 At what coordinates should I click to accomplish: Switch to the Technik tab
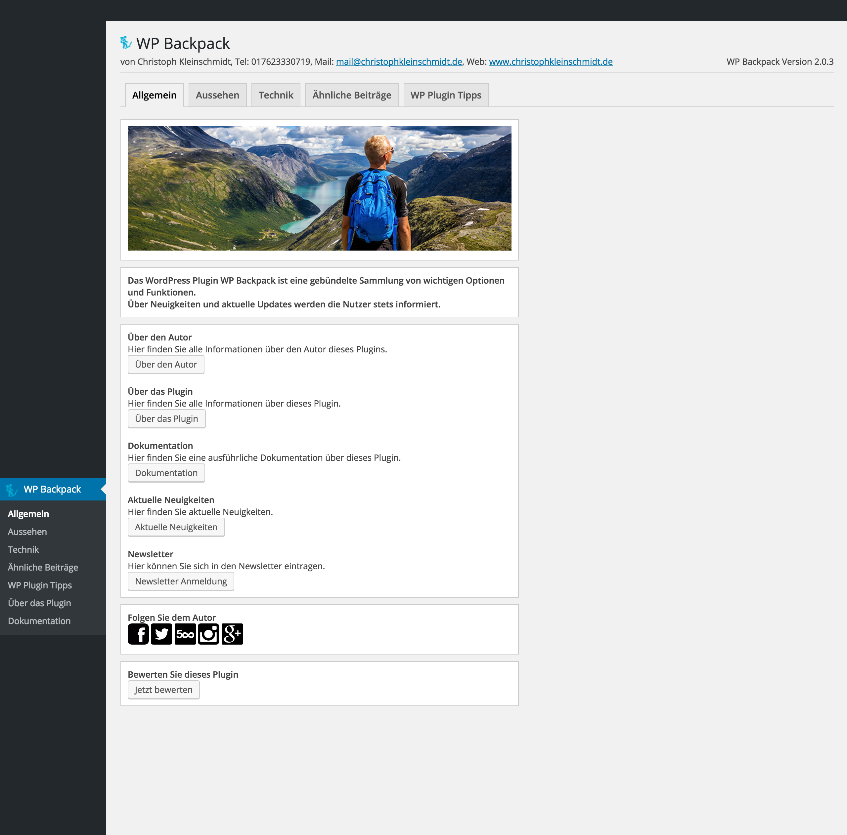[276, 95]
